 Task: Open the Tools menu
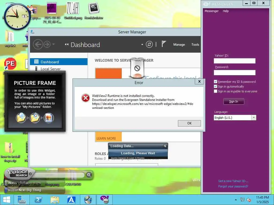pyautogui.click(x=195, y=45)
